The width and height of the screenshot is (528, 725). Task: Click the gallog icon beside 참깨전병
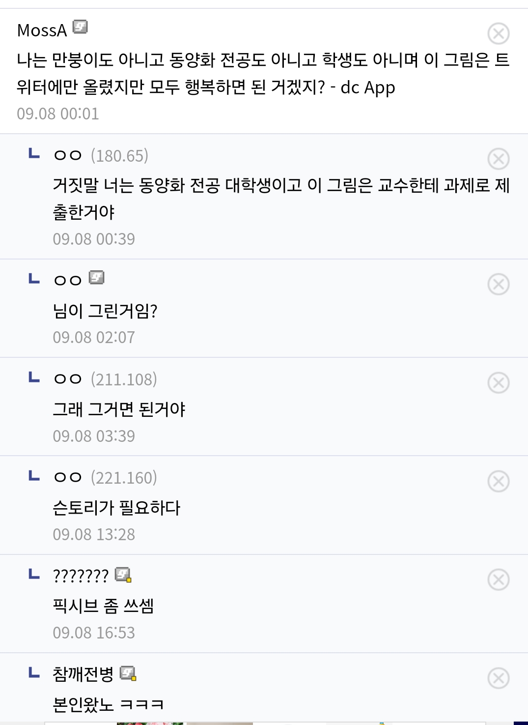(x=128, y=673)
